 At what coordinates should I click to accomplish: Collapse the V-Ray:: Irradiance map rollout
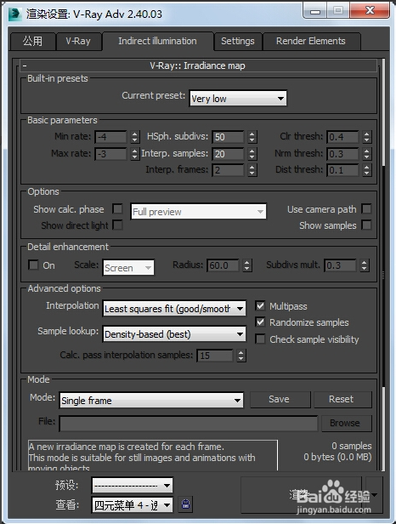198,65
